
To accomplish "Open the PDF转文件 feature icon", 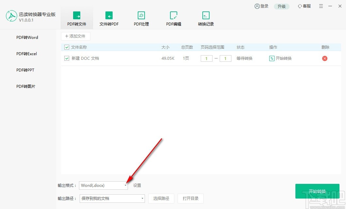I will coord(76,18).
